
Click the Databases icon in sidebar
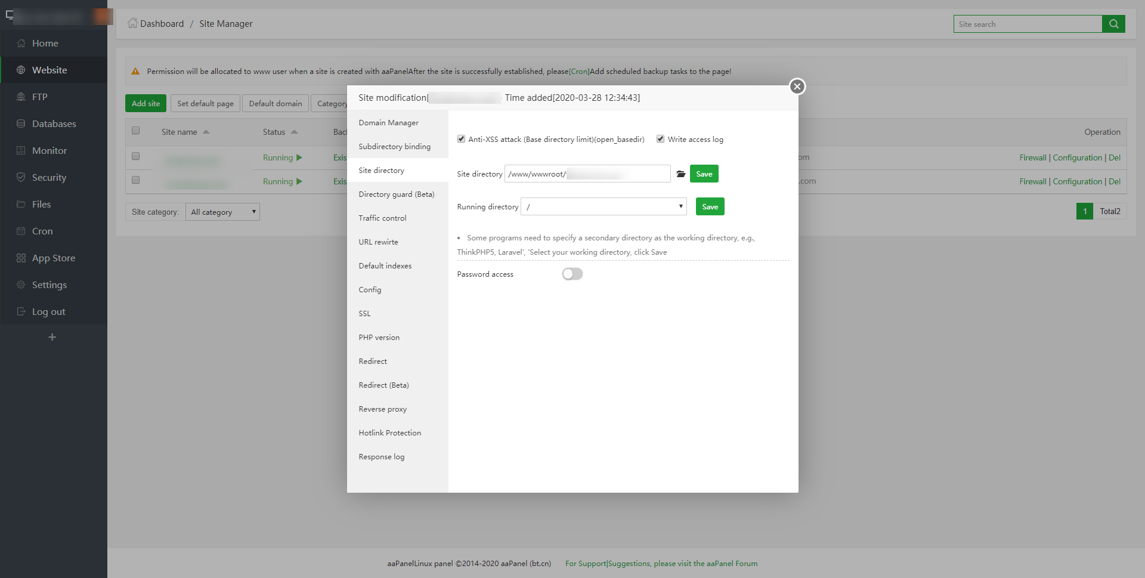21,124
